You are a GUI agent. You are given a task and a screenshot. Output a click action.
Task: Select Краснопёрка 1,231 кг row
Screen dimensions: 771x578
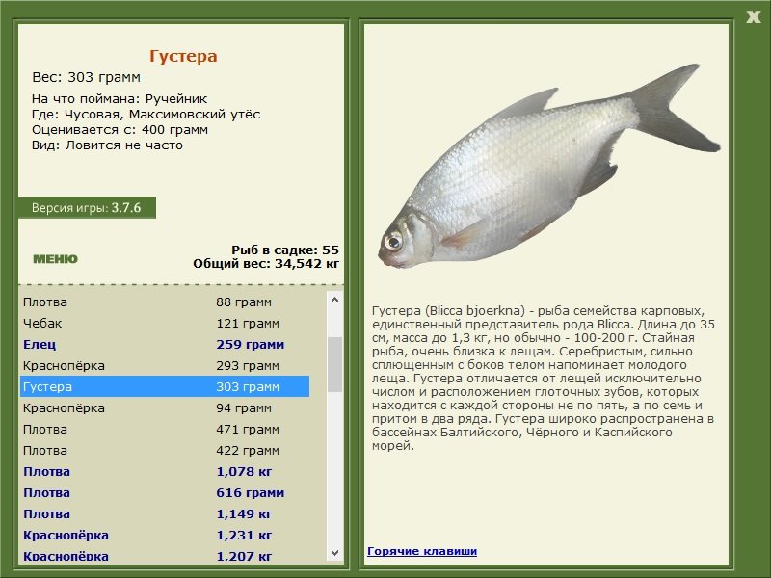click(x=165, y=535)
